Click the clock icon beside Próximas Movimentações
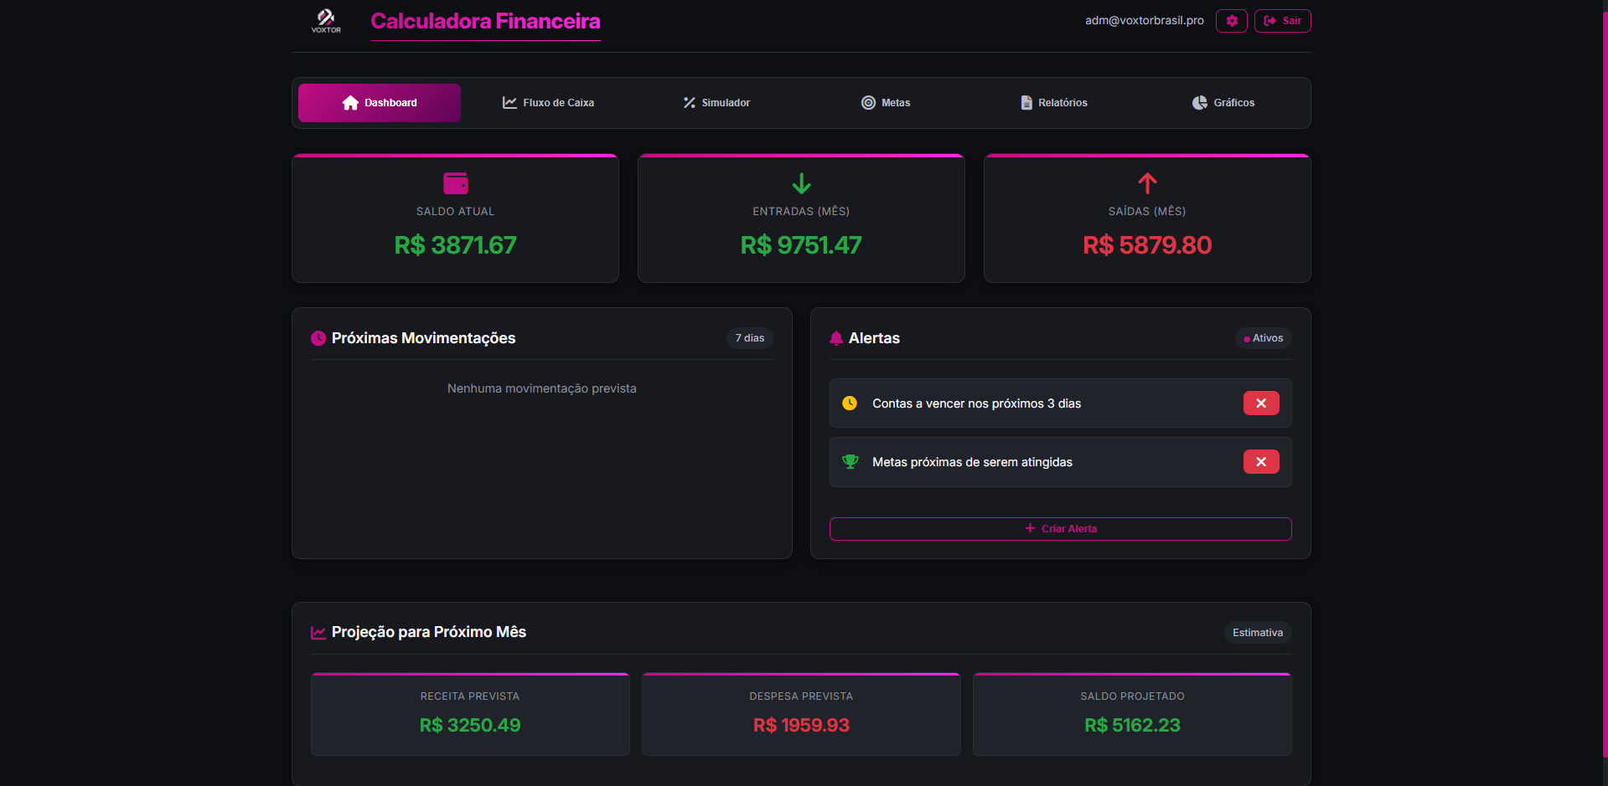 coord(318,338)
